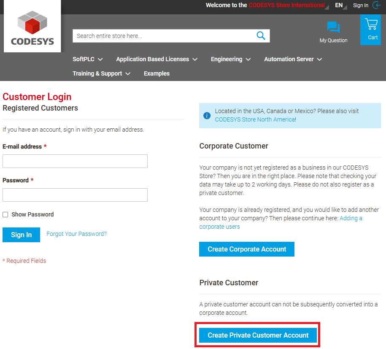386x349 pixels.
Task: Expand the Application Based Licenses menu
Action: pos(157,59)
